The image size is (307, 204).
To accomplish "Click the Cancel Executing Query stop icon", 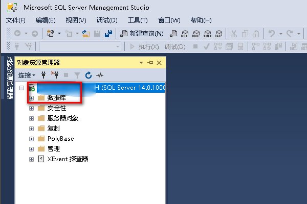I will click(x=195, y=46).
